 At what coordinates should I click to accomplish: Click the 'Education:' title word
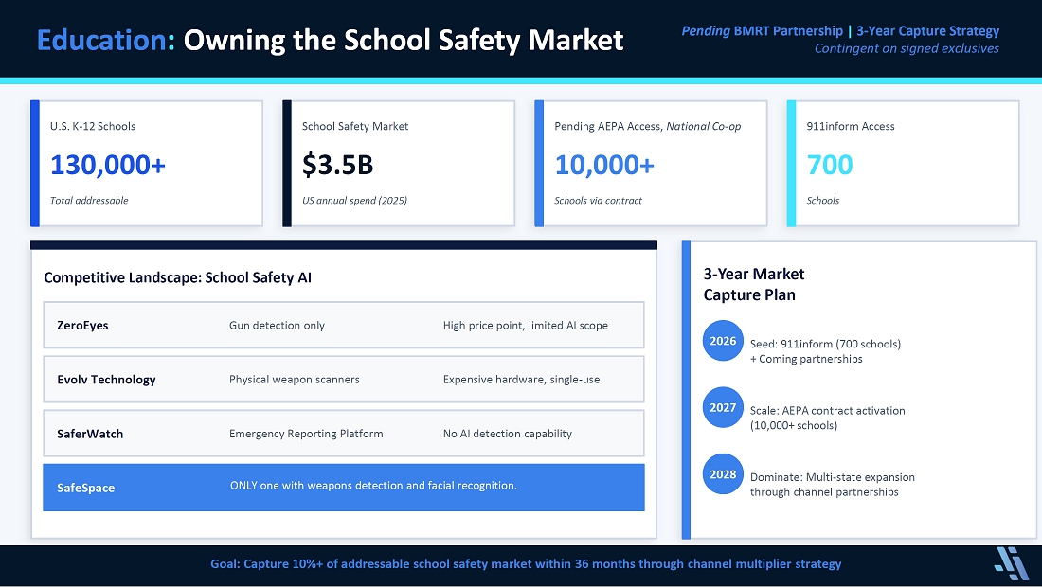[106, 40]
